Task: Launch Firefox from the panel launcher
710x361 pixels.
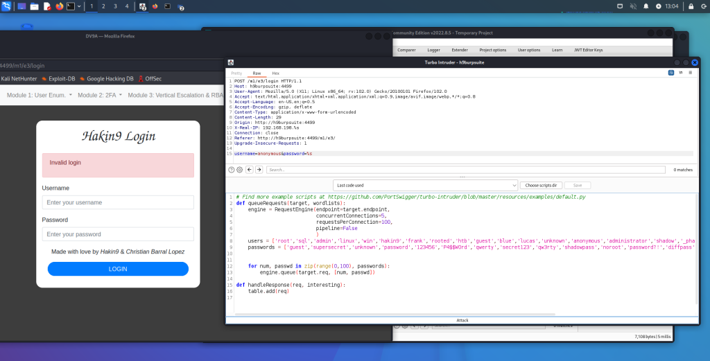Action: [60, 6]
